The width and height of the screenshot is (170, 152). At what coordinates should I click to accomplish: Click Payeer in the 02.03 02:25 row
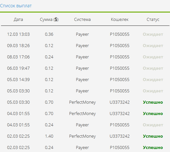[x=82, y=147]
